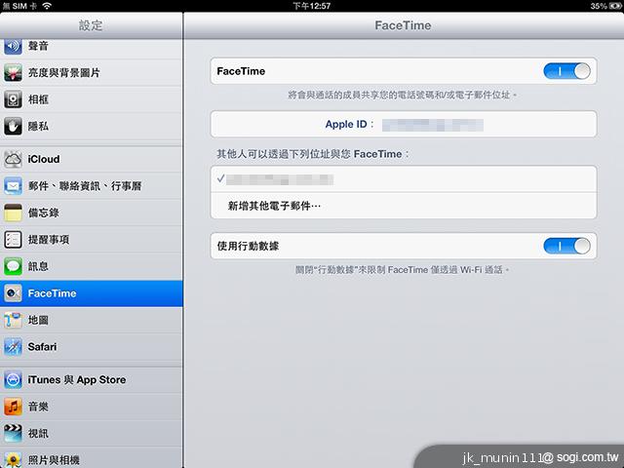Open 隱私 privacy settings
Viewport: 624px width, 468px height.
(x=92, y=126)
